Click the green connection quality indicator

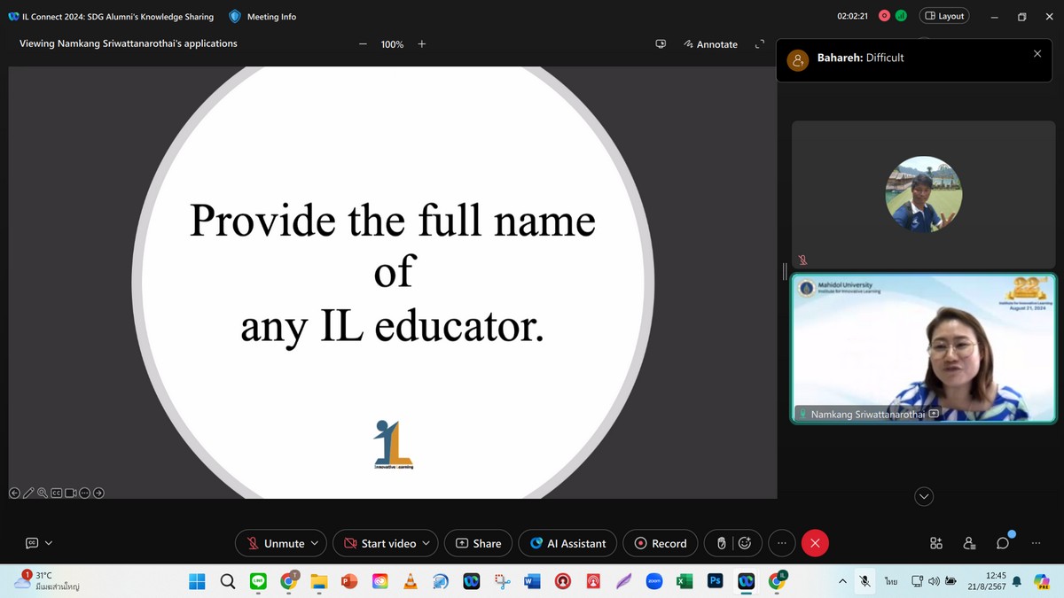(x=901, y=16)
